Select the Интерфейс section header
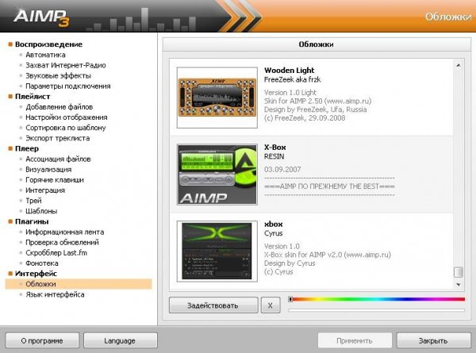This screenshot has height=353, width=476. point(36,274)
